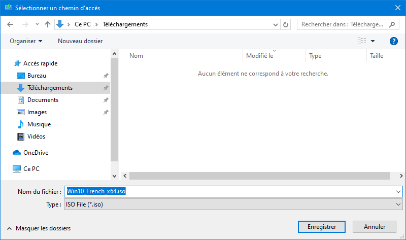The width and height of the screenshot is (406, 240).
Task: Click the Vidéos film icon
Action: 21,136
